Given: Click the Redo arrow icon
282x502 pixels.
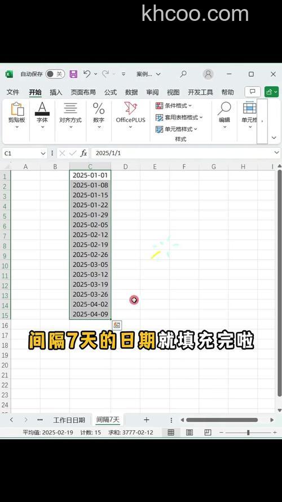Looking at the screenshot, I should click(105, 74).
